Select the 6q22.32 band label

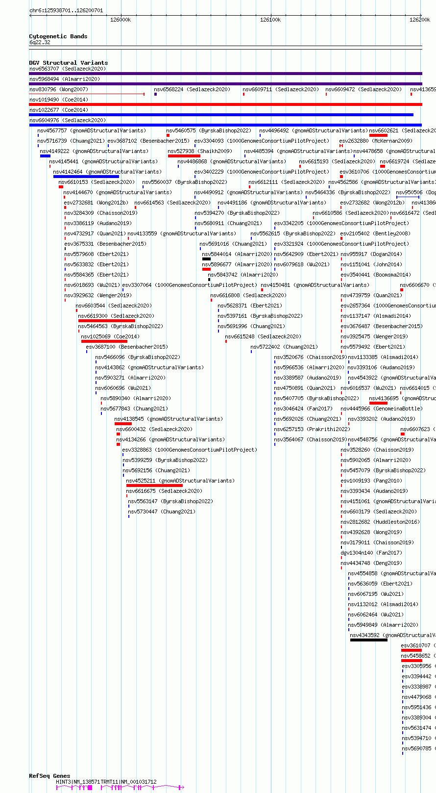click(40, 43)
